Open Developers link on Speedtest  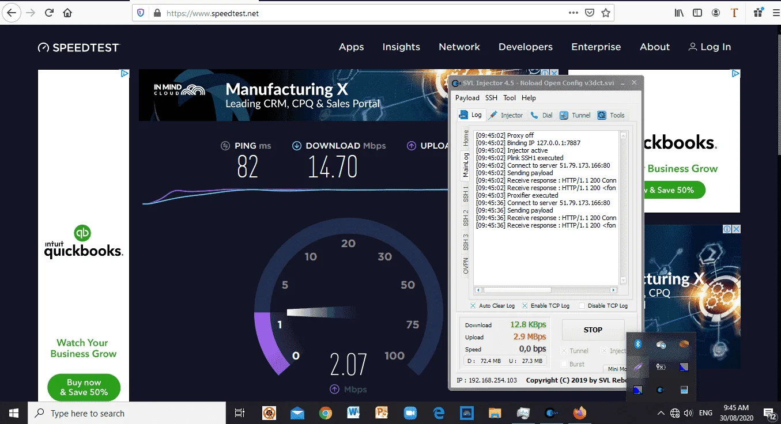[526, 47]
